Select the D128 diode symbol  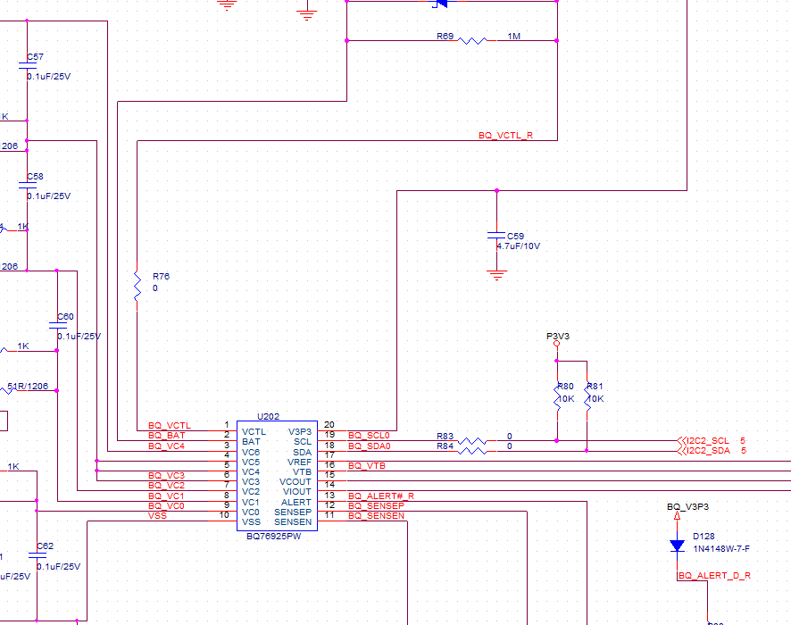[677, 546]
